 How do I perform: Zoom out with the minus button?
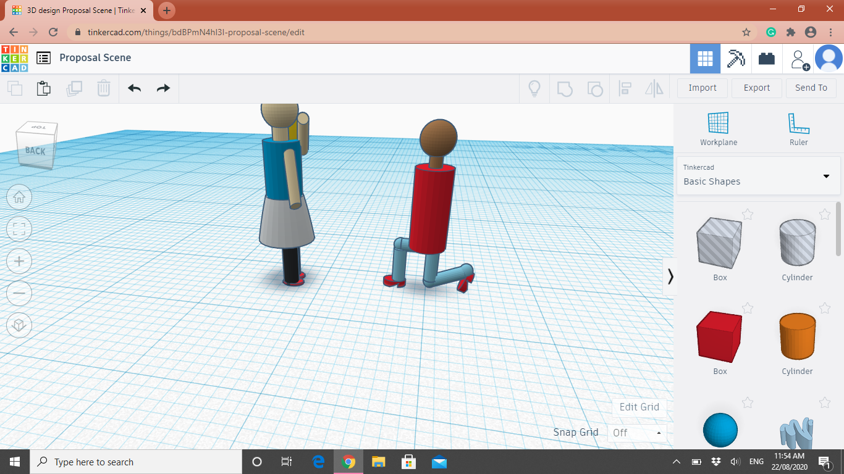19,293
